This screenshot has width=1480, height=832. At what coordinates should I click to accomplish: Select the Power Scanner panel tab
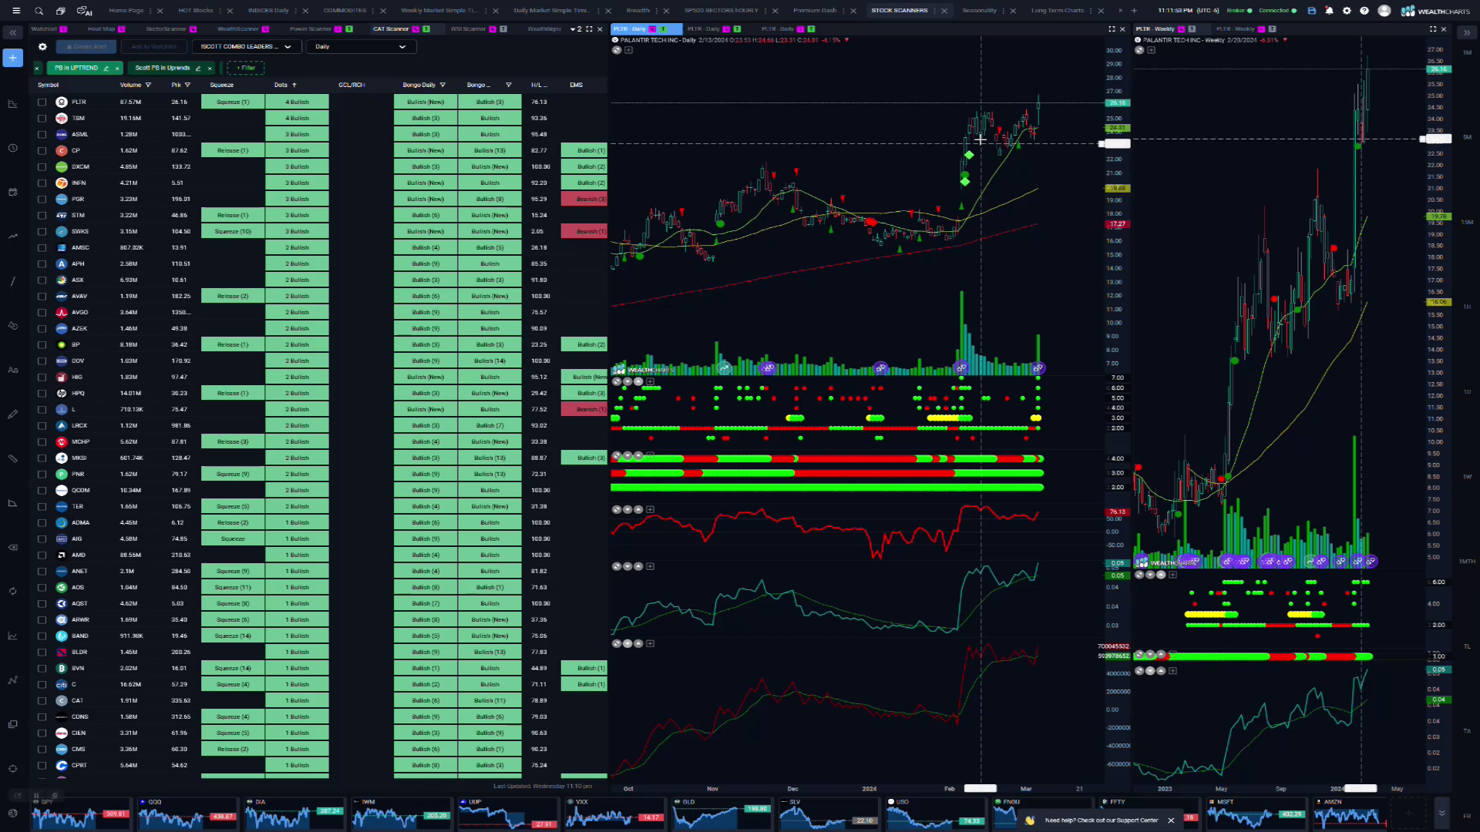click(x=311, y=29)
